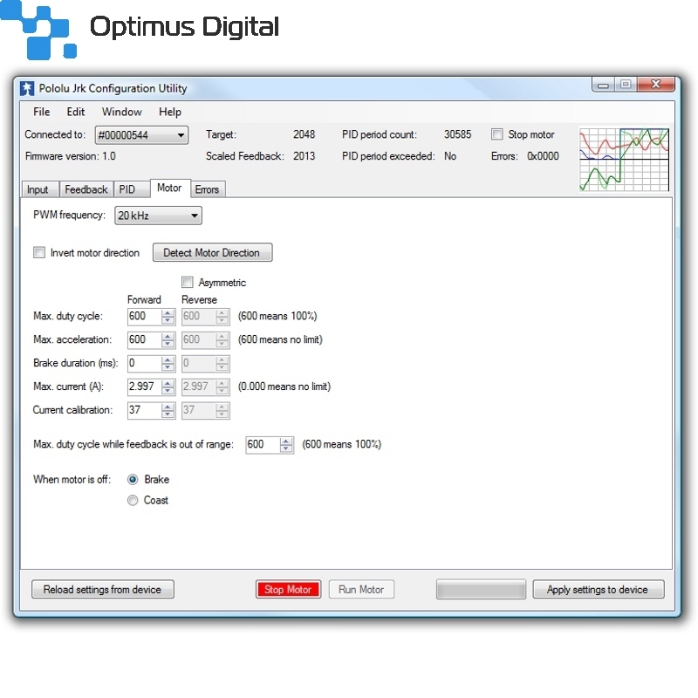Click the Scaled Feedback value 2013

pos(304,156)
